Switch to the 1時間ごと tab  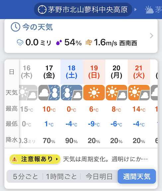61,176
